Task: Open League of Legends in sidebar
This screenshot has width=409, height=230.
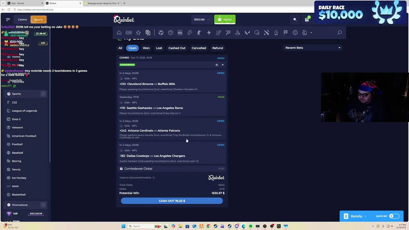Action: pyautogui.click(x=24, y=111)
